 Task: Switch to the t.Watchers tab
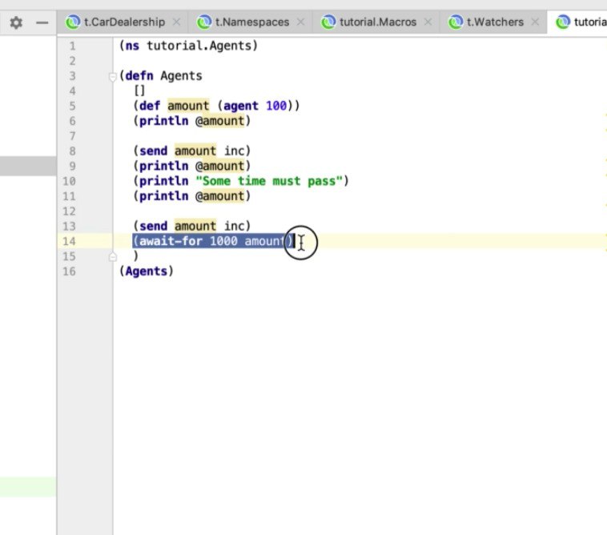coord(495,22)
